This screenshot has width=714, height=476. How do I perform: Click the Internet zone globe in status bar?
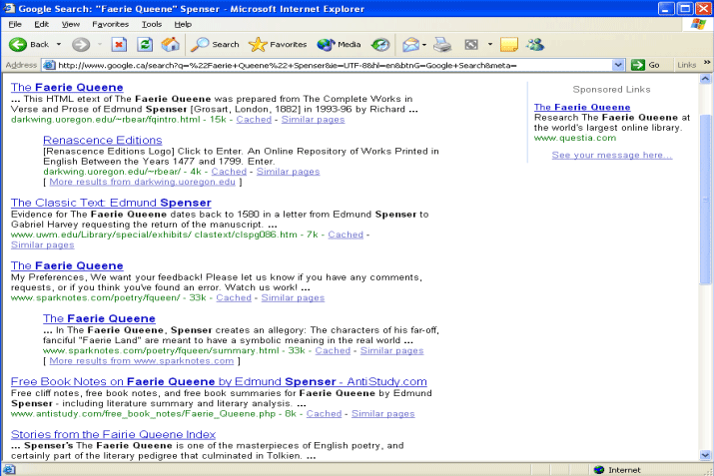point(599,470)
